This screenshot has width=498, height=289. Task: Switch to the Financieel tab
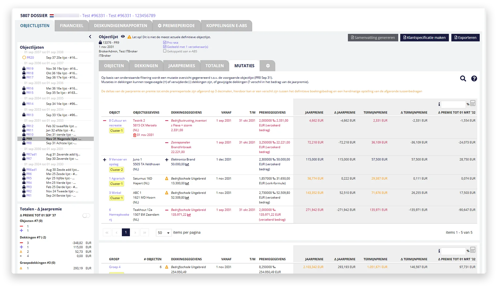[72, 26]
